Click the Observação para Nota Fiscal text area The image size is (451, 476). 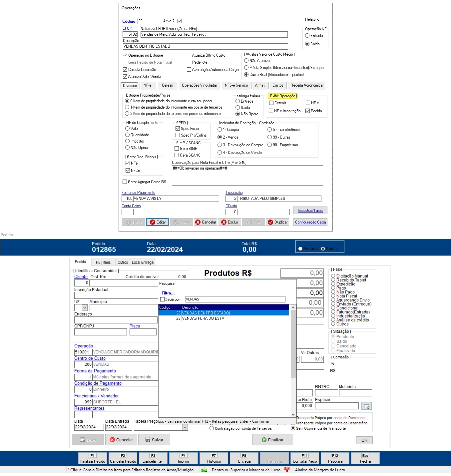coord(247,175)
